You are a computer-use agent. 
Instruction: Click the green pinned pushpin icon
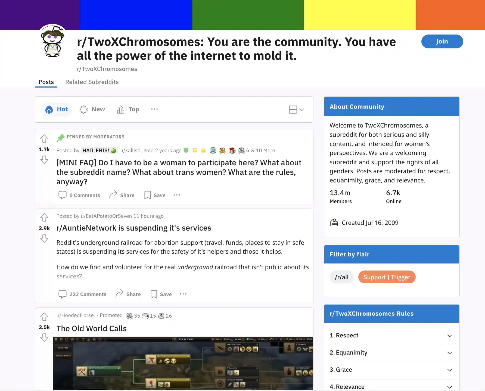pos(61,138)
